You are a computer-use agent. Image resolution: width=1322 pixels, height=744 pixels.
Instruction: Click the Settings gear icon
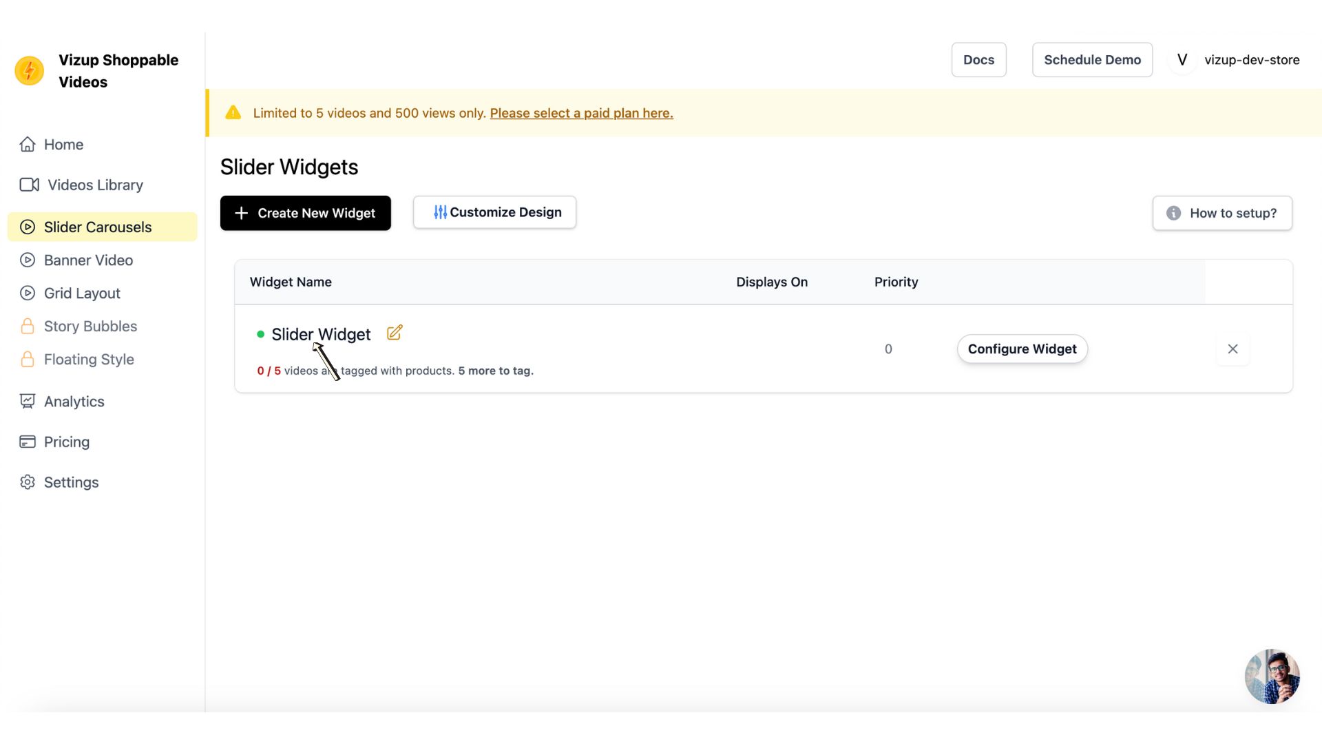(28, 482)
